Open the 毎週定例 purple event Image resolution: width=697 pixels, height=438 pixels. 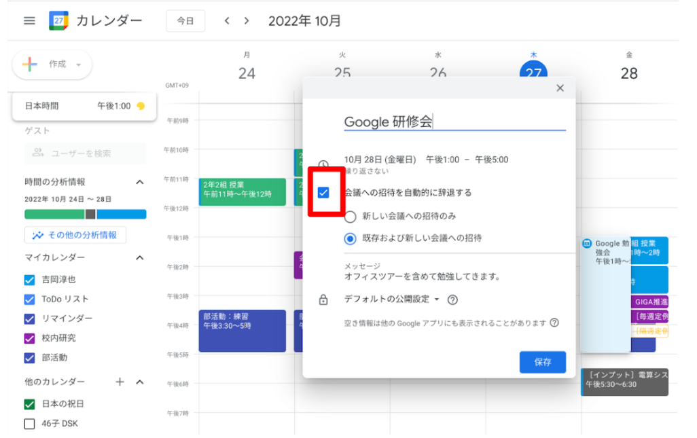coord(649,316)
